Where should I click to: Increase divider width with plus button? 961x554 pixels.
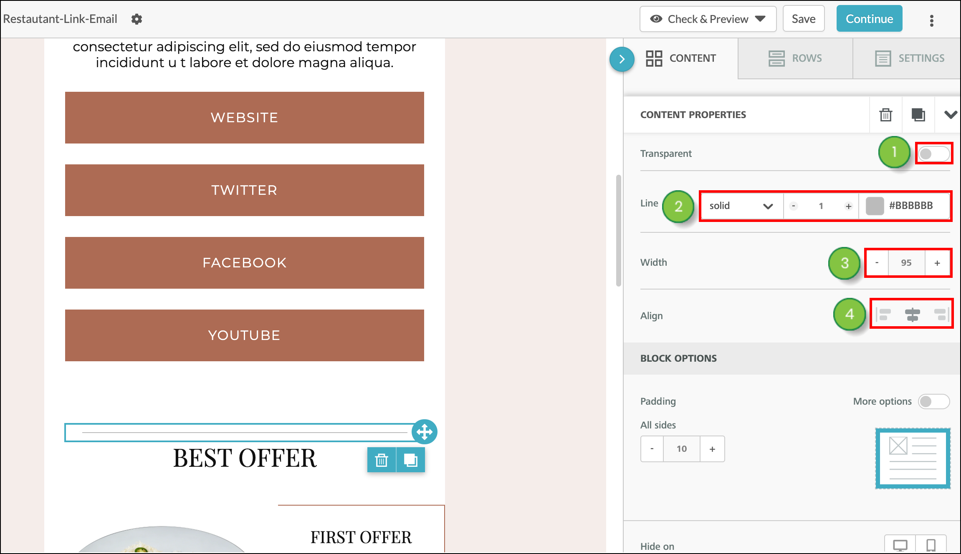pos(937,263)
